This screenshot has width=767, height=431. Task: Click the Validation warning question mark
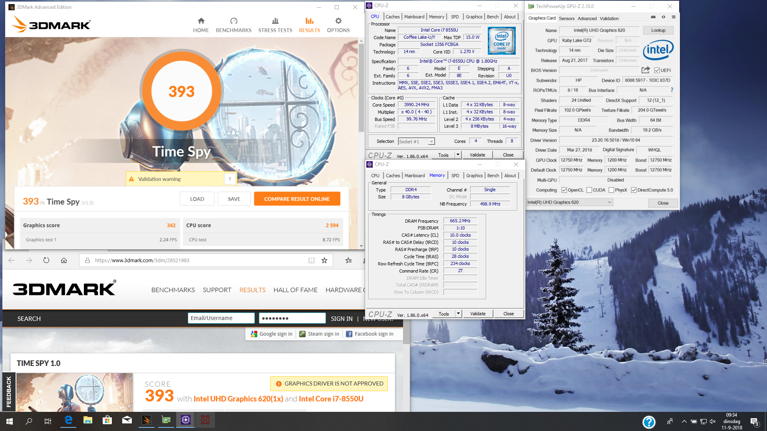coord(230,179)
